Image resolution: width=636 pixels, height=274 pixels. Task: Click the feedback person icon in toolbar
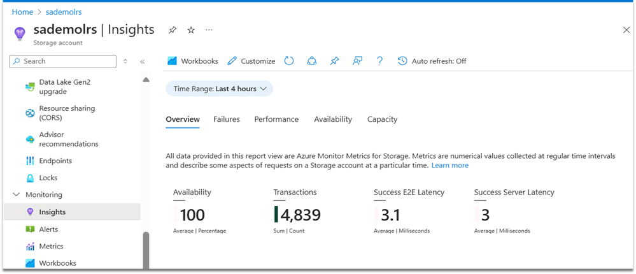pyautogui.click(x=357, y=61)
